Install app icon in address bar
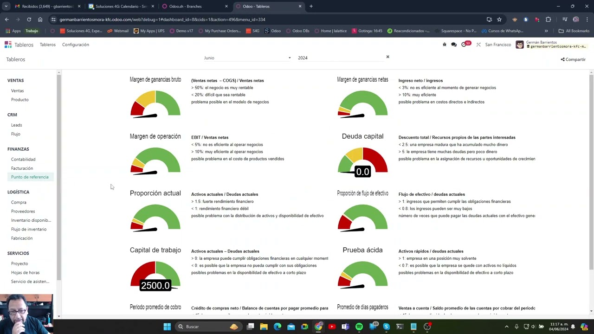594x334 pixels. tap(489, 19)
